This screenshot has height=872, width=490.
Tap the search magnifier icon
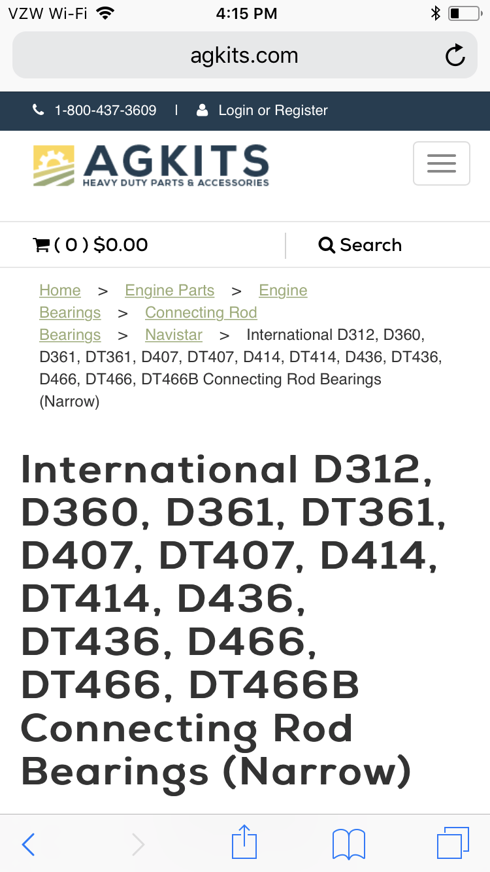click(x=326, y=245)
